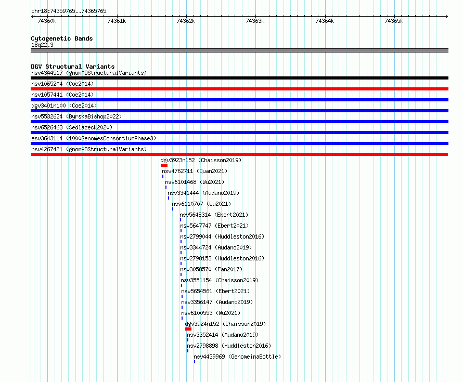
Task: Click the blue bar under nsv5532624
Action: pyautogui.click(x=239, y=122)
